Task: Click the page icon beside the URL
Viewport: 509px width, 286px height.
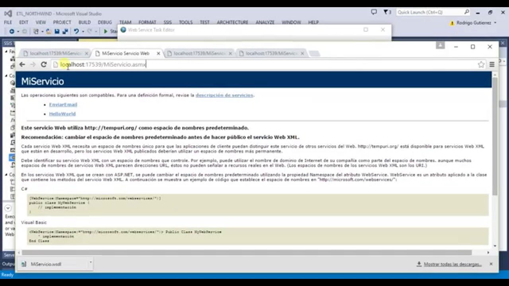Action: click(56, 64)
